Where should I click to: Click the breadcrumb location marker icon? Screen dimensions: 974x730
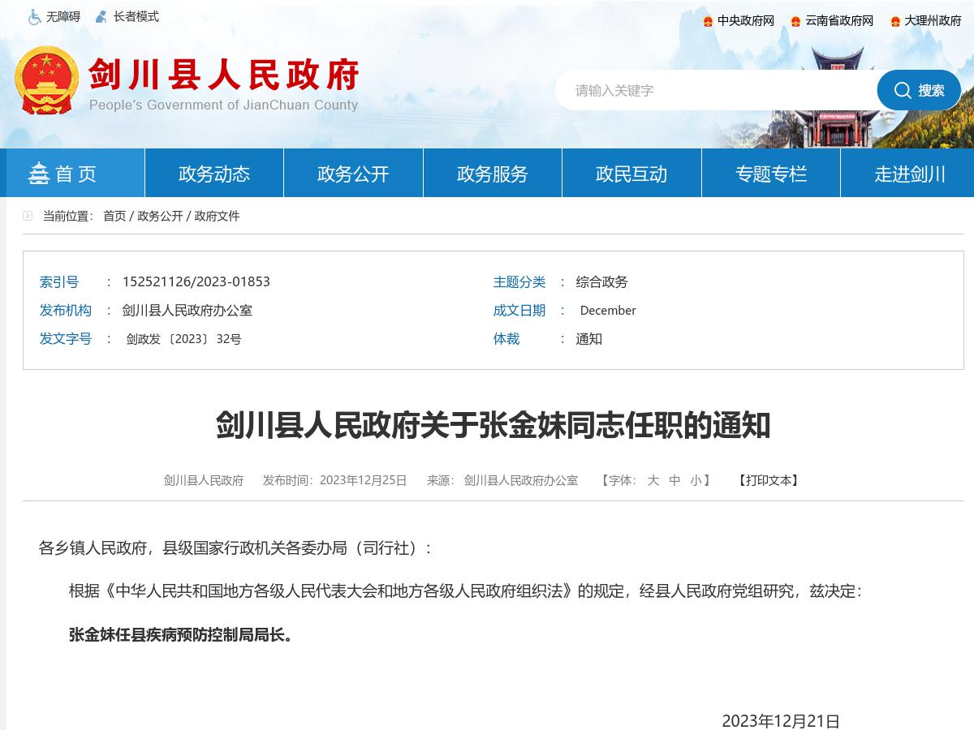(x=28, y=216)
